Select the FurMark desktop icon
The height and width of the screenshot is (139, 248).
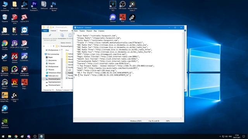click(x=15, y=83)
